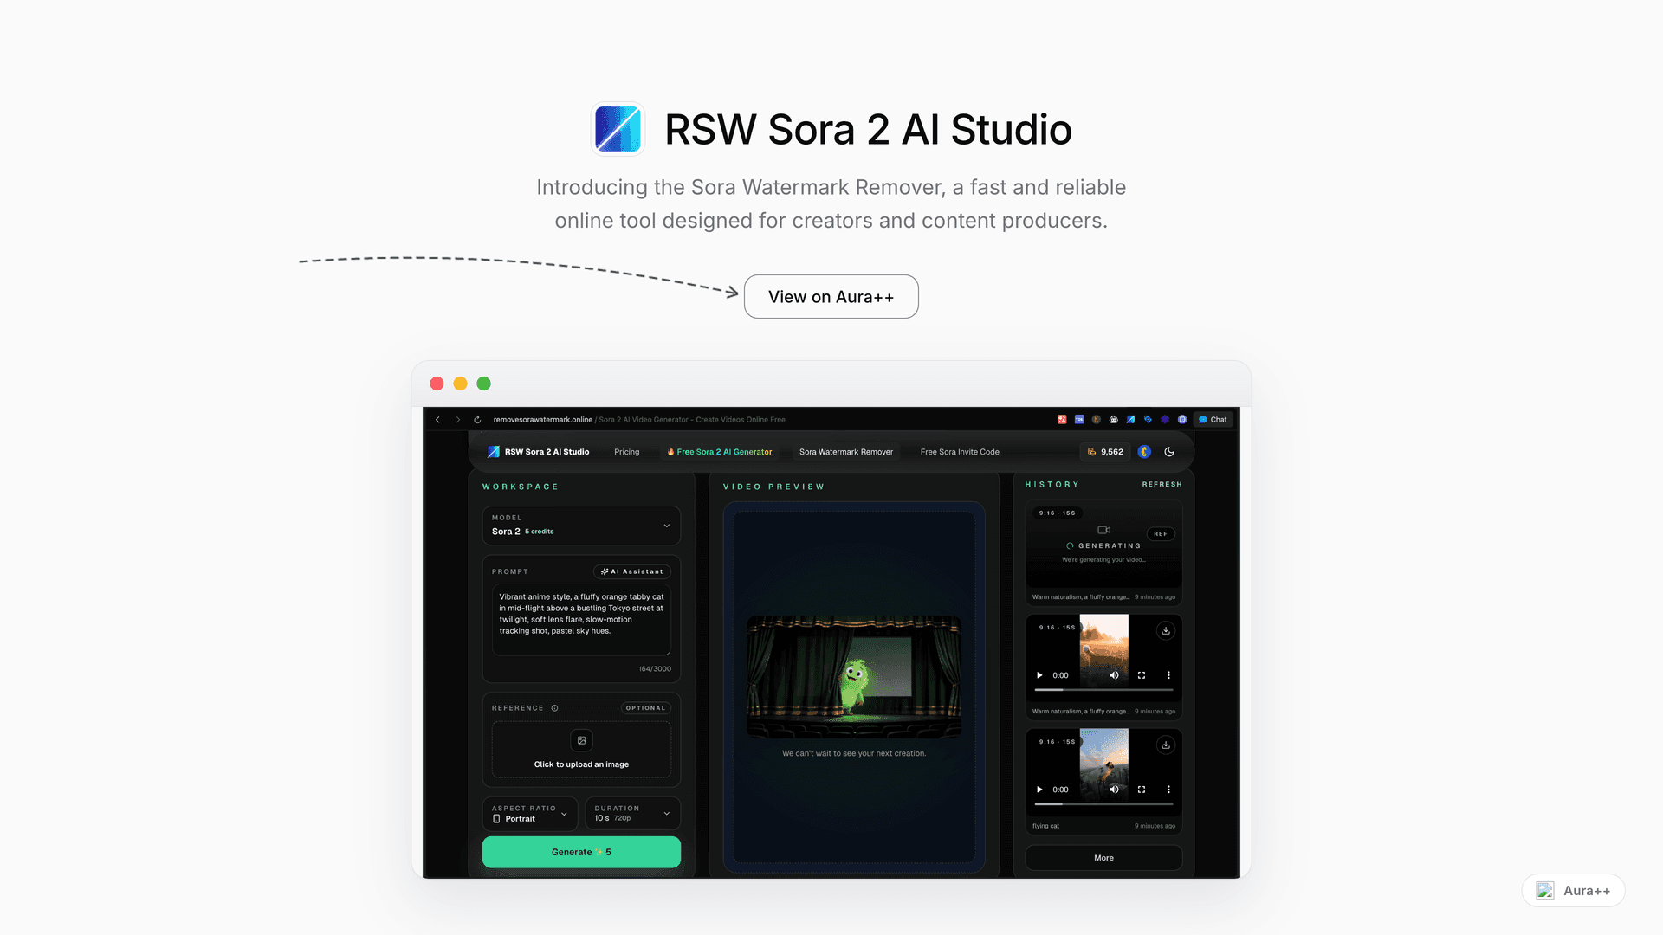Click the RSW Sora 2 AI Studio logo at top
The height and width of the screenshot is (935, 1663).
pyautogui.click(x=618, y=129)
